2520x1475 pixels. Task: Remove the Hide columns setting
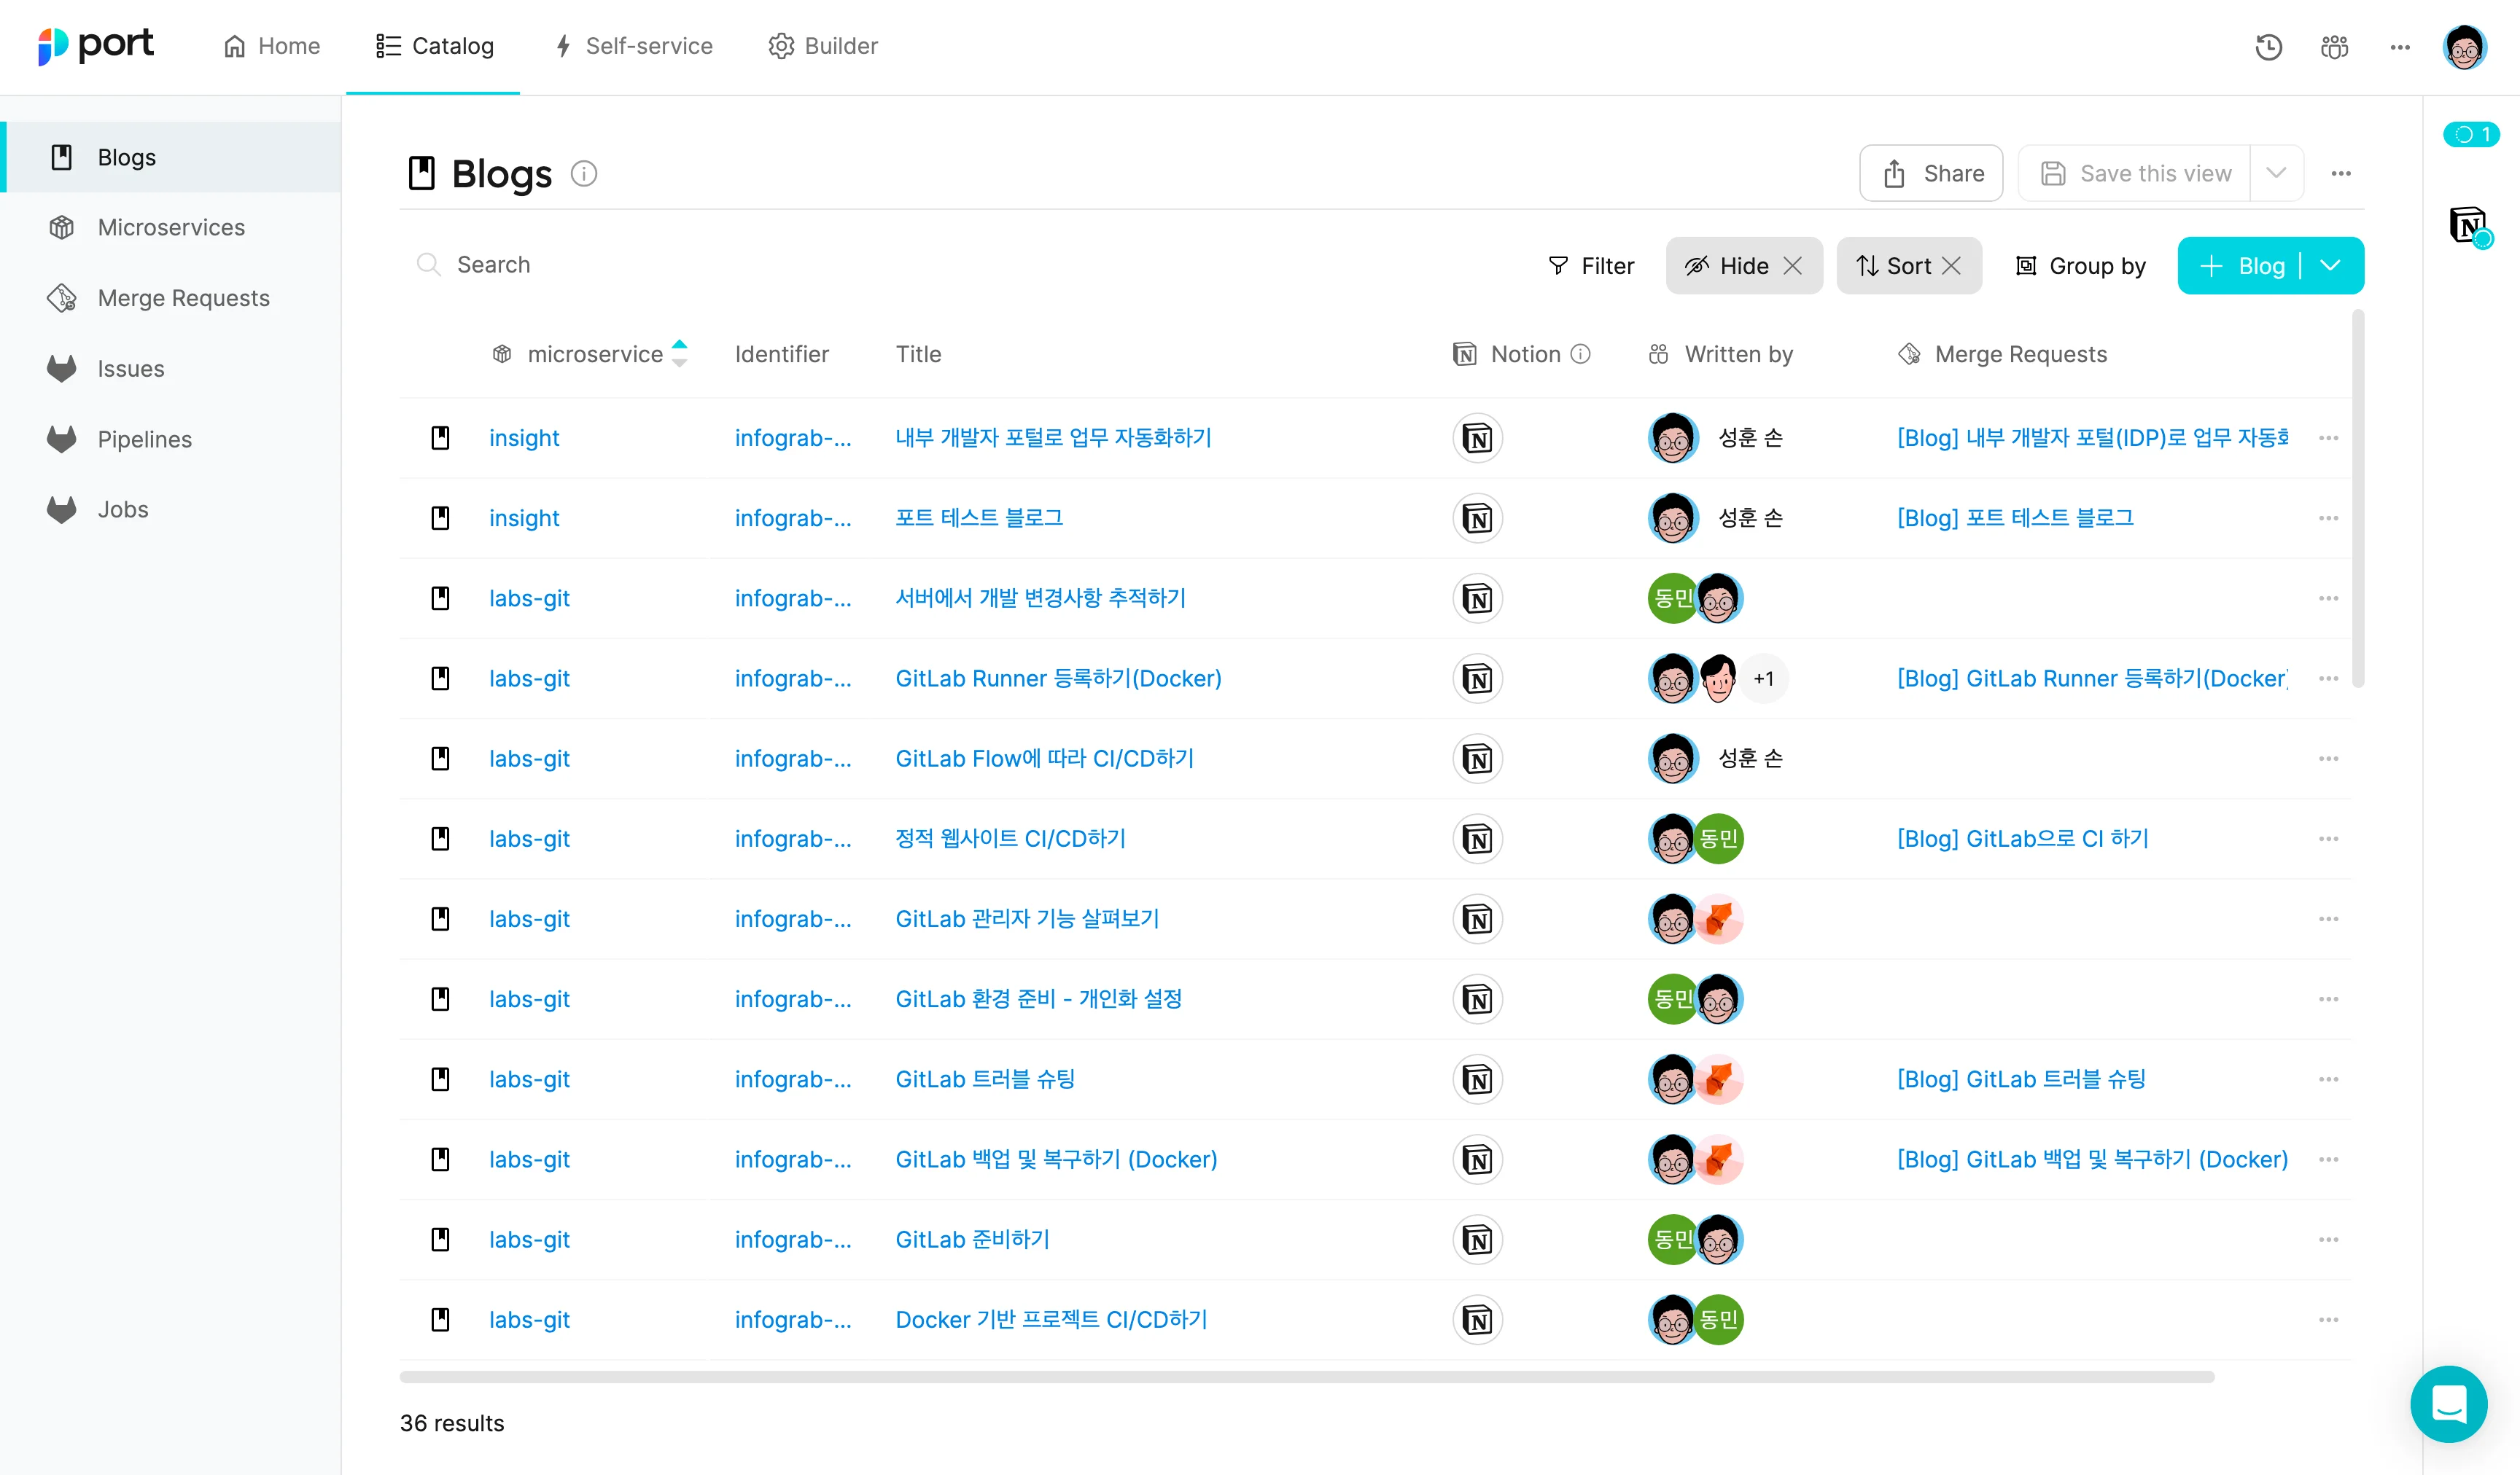click(x=1793, y=266)
